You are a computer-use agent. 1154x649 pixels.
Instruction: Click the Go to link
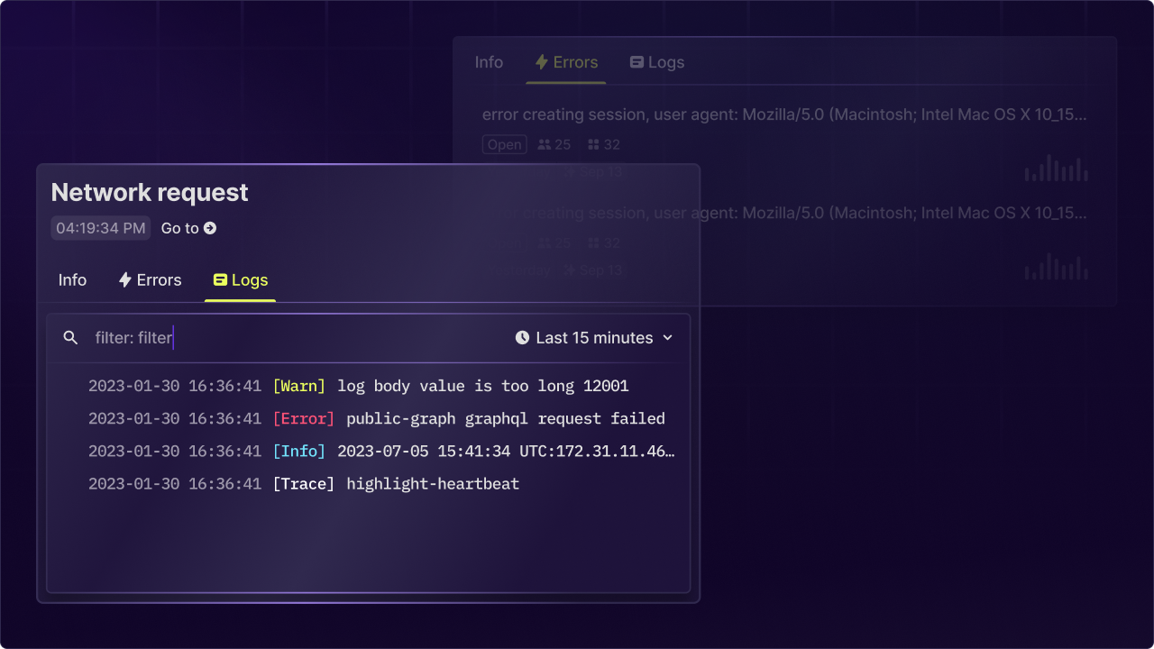179,228
